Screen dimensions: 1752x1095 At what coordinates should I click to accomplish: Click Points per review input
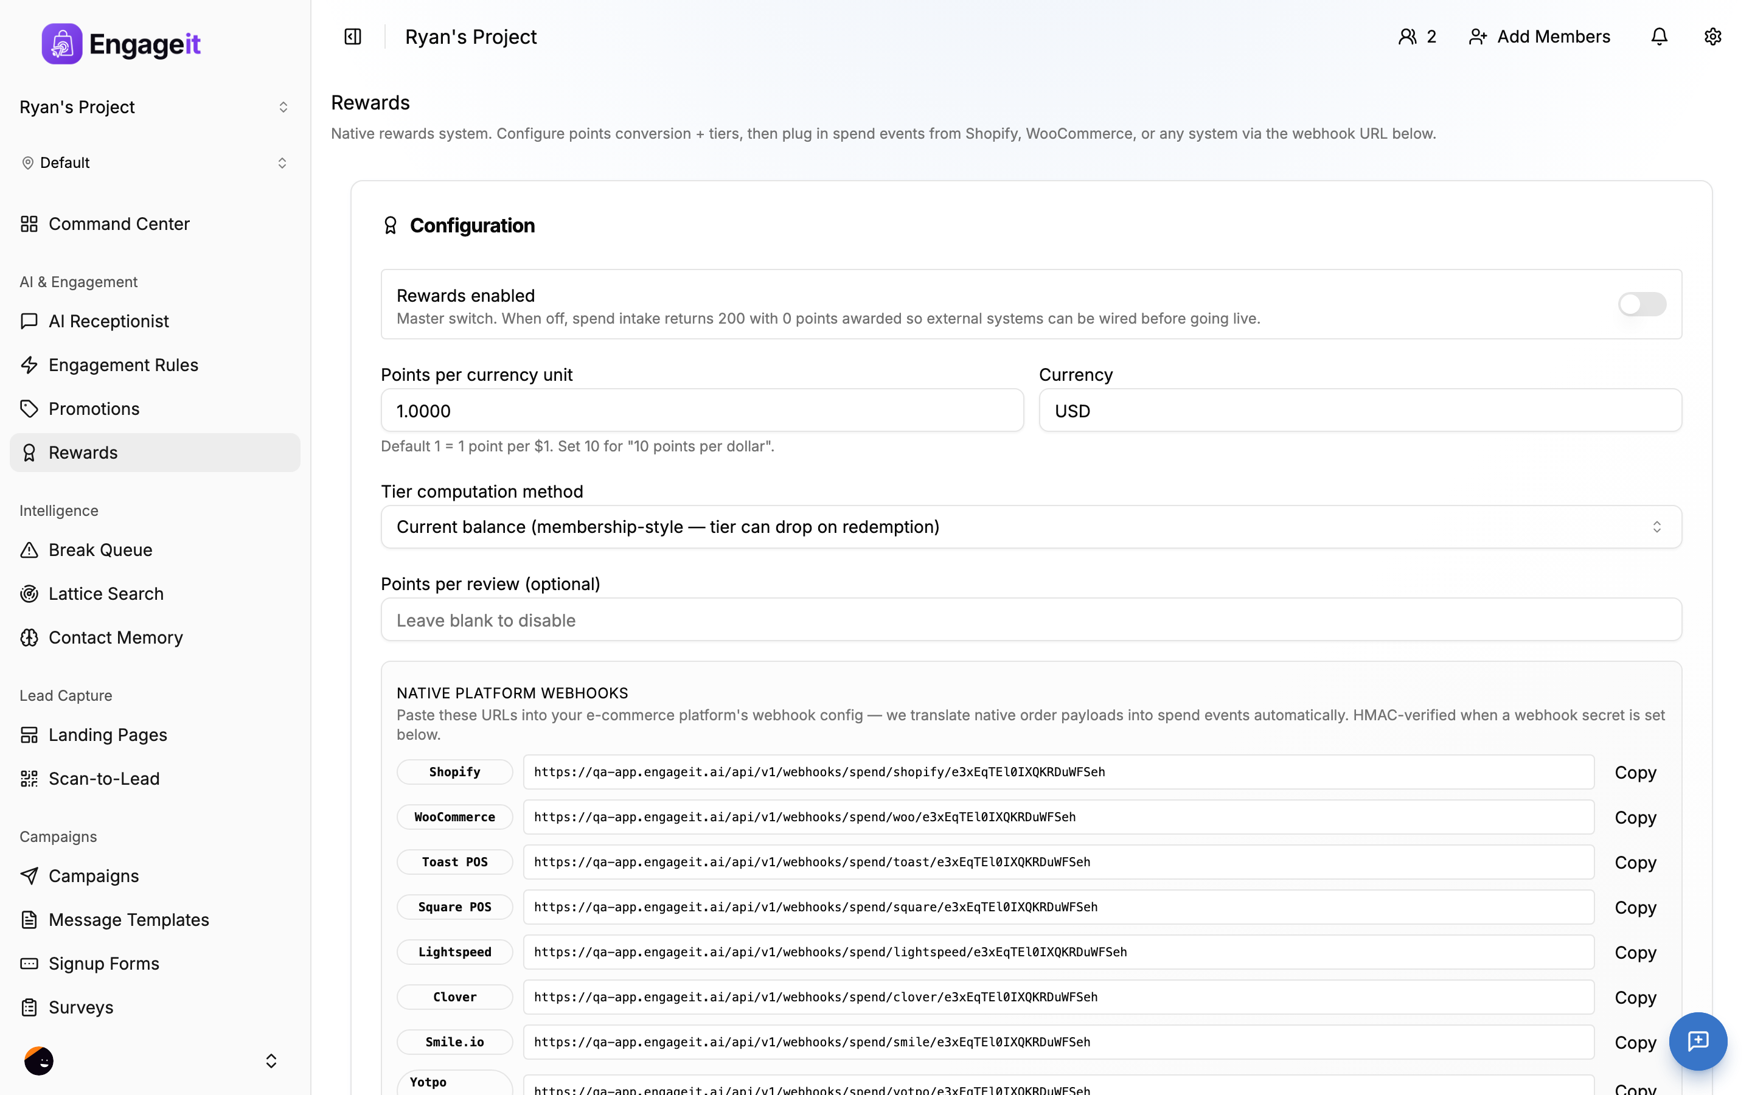1031,620
